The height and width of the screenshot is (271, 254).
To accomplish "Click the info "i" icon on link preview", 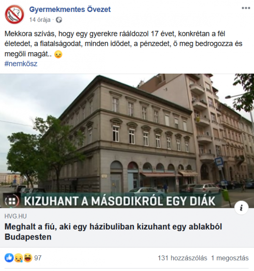I will tap(241, 207).
